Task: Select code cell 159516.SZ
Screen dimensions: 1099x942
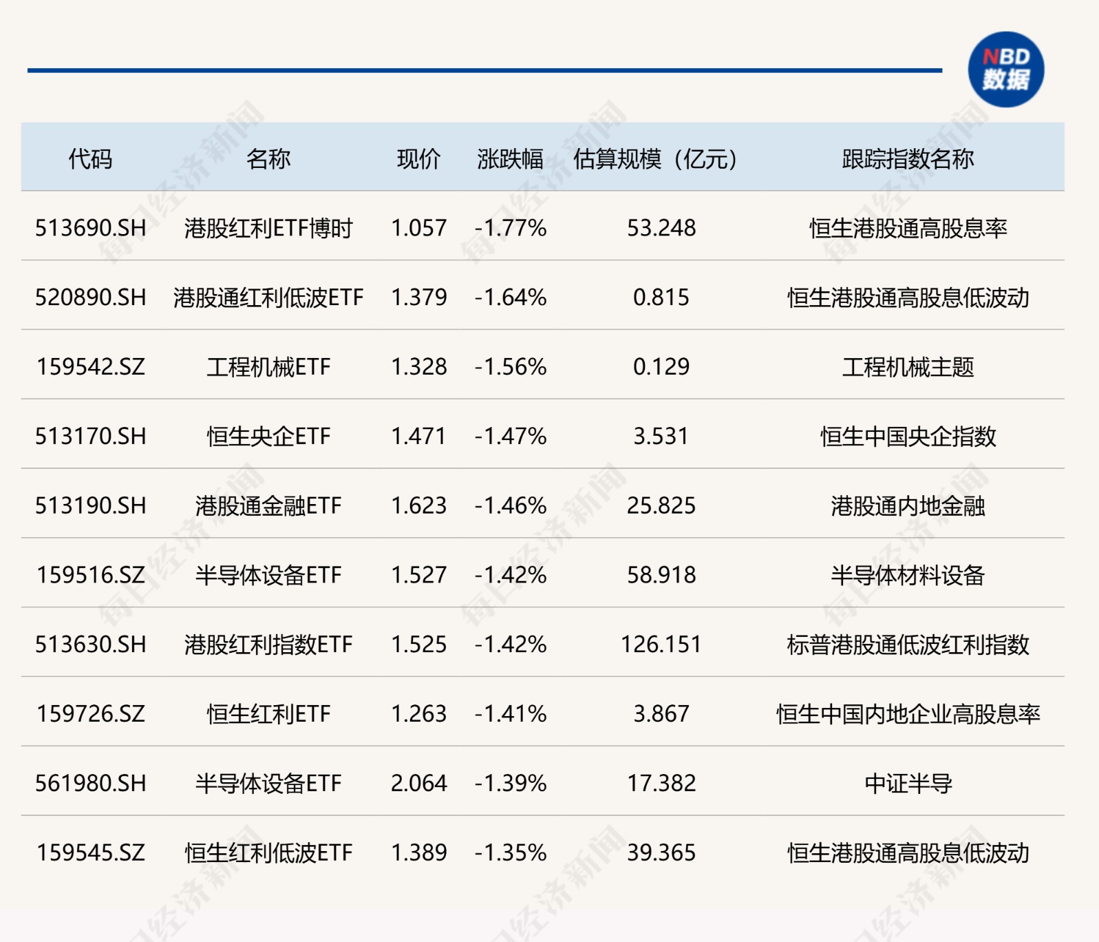Action: [x=90, y=576]
